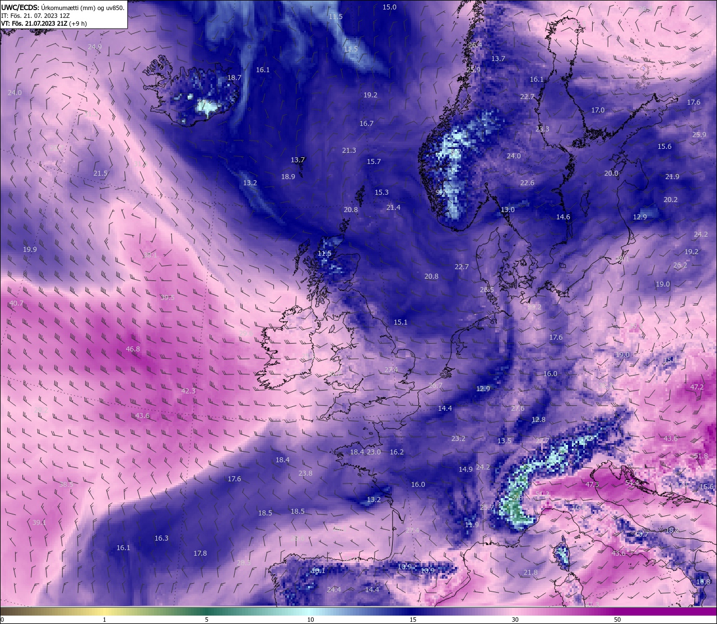The image size is (717, 624).
Task: Click the map value 12.8
Action: click(538, 420)
